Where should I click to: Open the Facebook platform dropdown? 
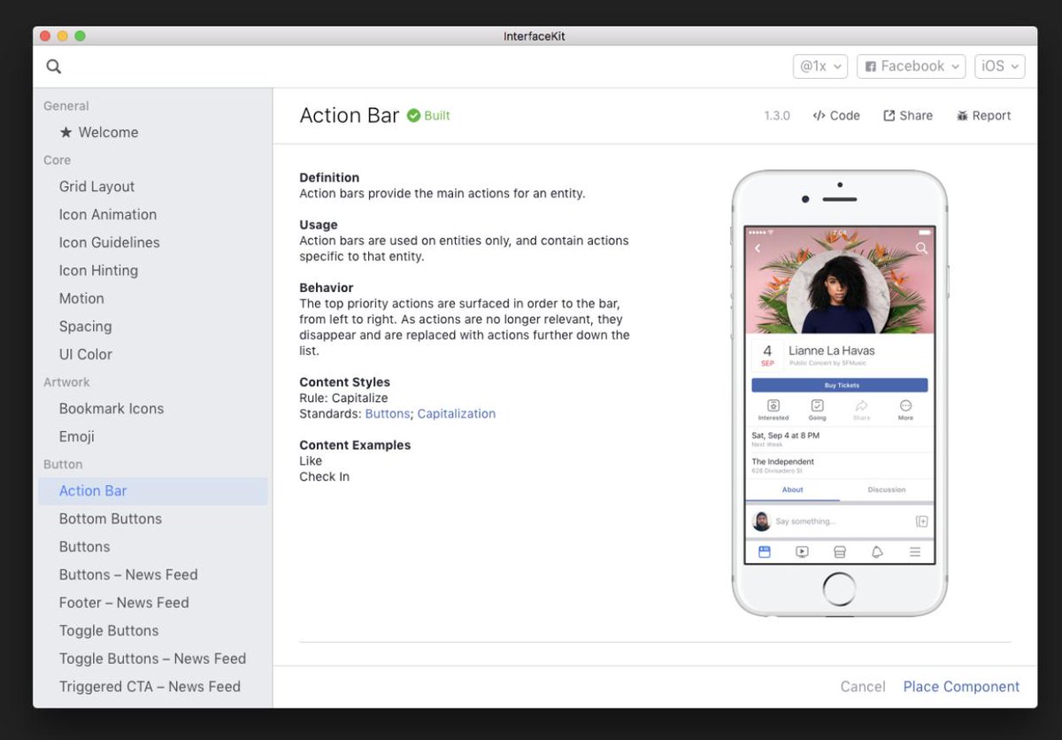click(x=911, y=66)
